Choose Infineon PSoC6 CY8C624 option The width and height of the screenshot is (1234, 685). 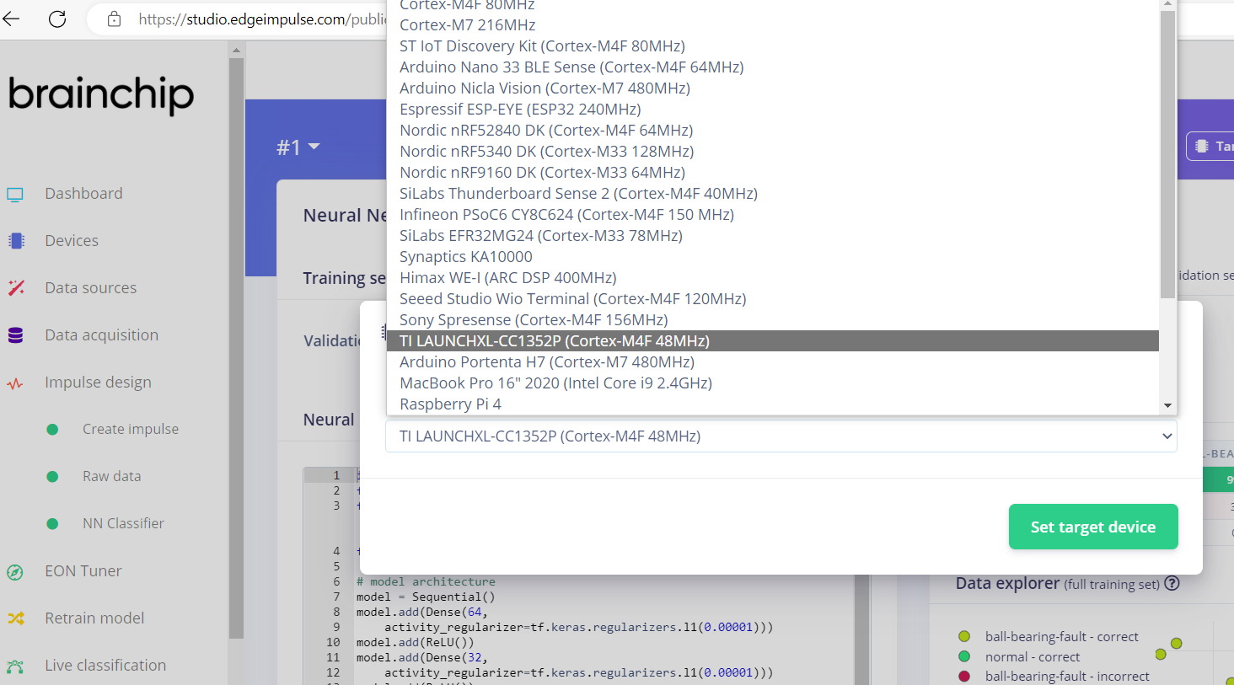(x=773, y=215)
